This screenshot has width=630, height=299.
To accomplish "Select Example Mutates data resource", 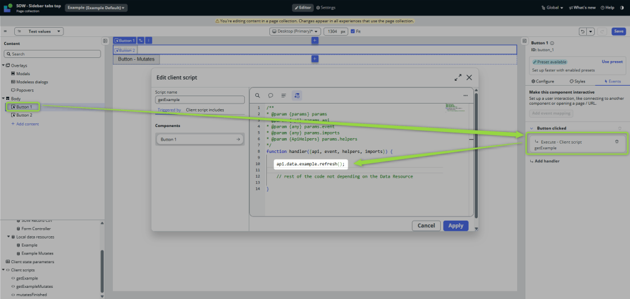I will click(37, 253).
